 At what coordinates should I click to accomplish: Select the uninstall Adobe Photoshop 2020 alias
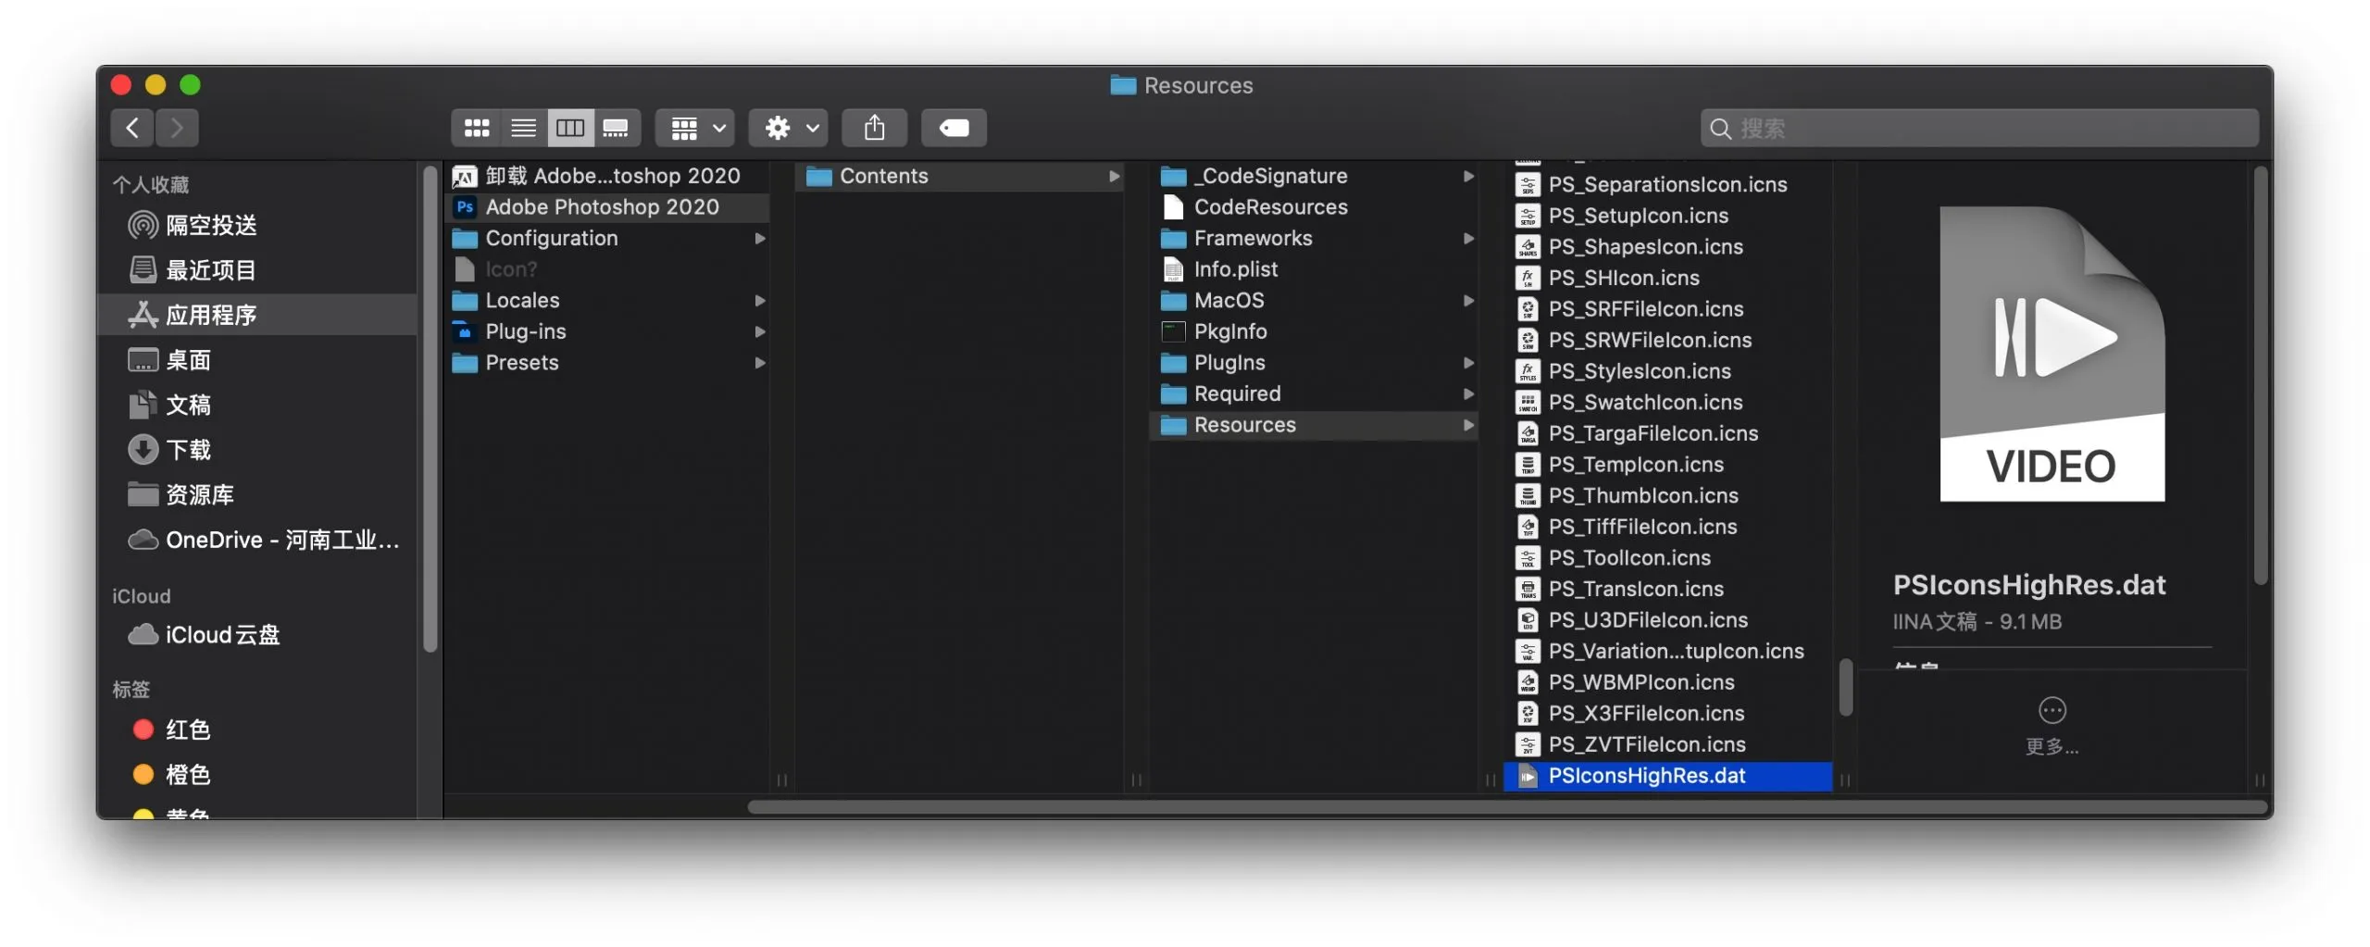point(609,176)
